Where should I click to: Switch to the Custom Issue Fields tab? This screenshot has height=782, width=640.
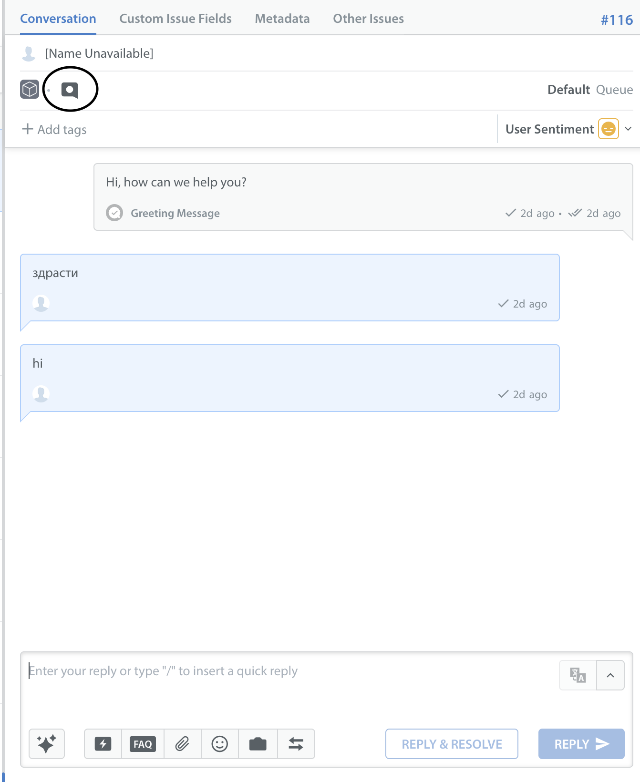175,19
